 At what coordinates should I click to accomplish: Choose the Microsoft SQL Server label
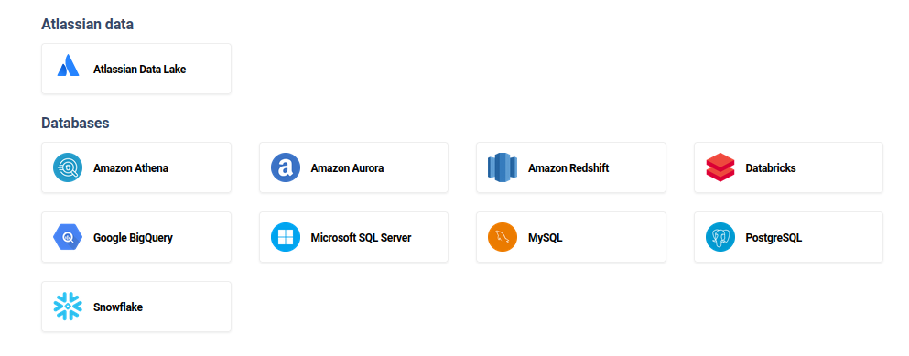click(x=362, y=238)
